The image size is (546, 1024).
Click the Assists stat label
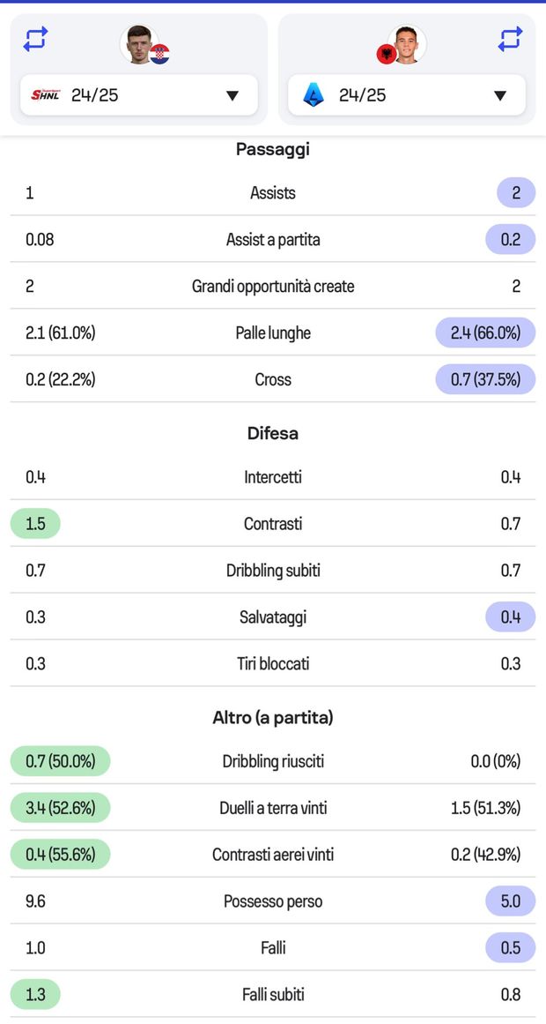click(273, 192)
